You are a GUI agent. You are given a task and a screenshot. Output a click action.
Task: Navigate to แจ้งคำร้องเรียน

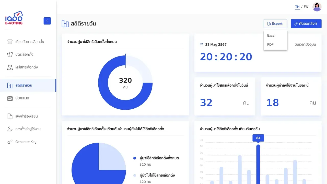[28, 116]
